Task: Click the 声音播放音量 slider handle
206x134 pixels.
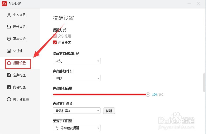Action: pyautogui.click(x=148, y=95)
